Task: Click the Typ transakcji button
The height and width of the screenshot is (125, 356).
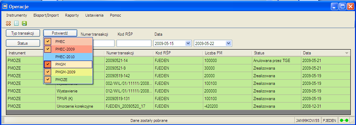Action: [23, 33]
